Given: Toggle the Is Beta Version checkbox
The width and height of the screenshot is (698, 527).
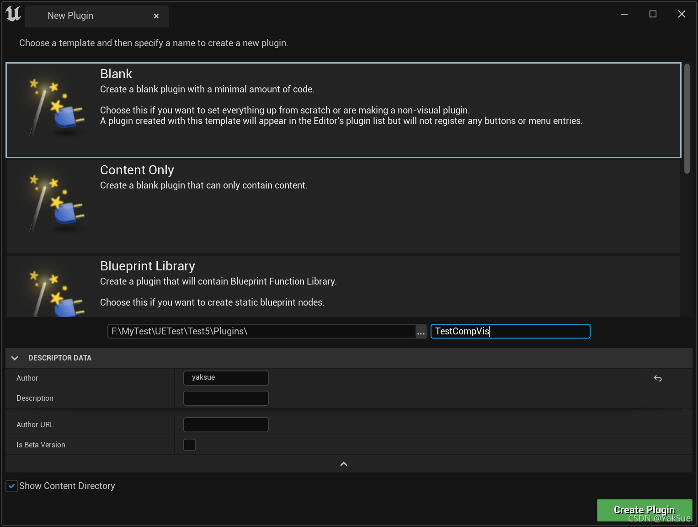Looking at the screenshot, I should tap(189, 445).
